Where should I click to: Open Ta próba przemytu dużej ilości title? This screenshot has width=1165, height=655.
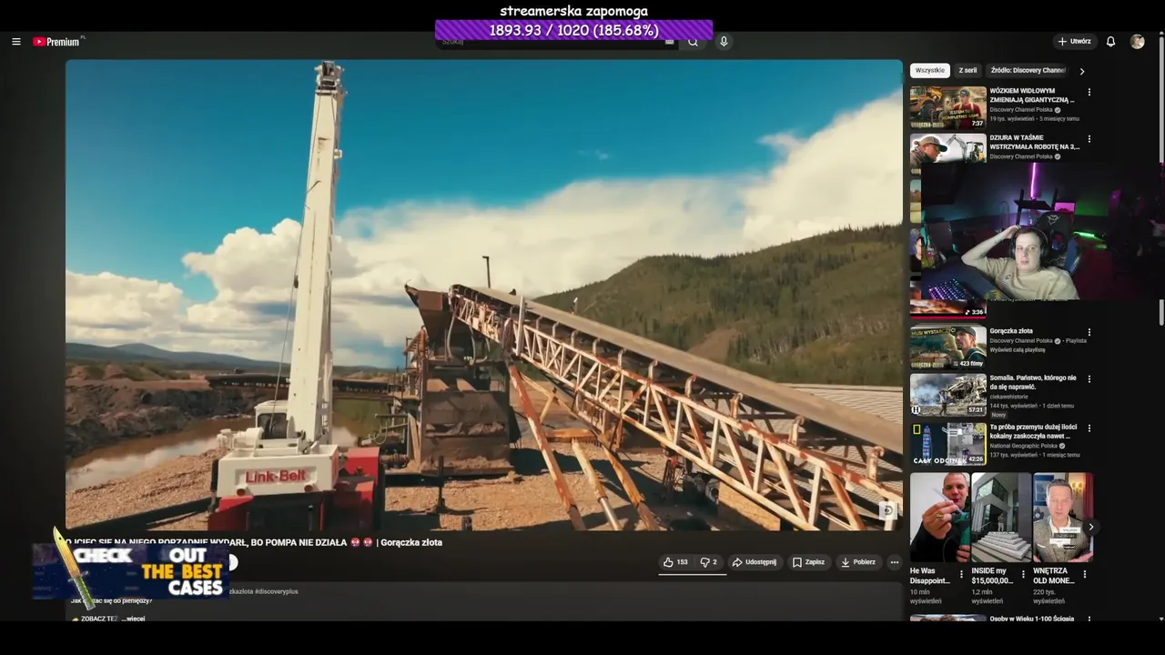click(1033, 431)
